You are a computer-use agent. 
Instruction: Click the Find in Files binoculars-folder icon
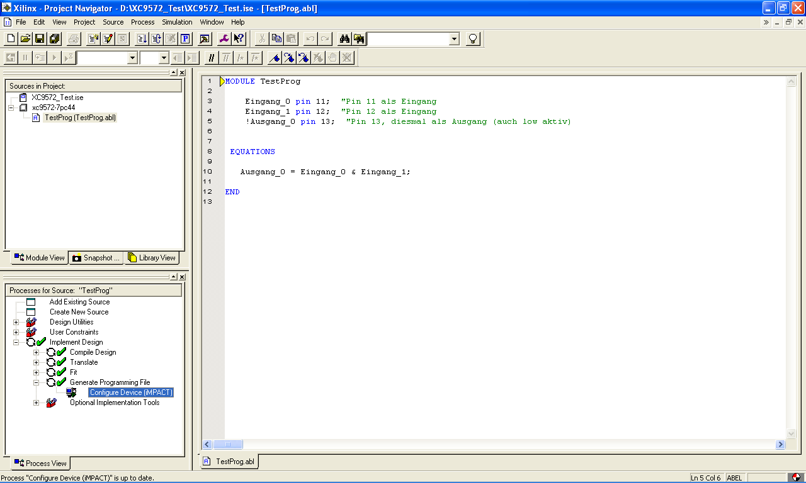pyautogui.click(x=359, y=39)
